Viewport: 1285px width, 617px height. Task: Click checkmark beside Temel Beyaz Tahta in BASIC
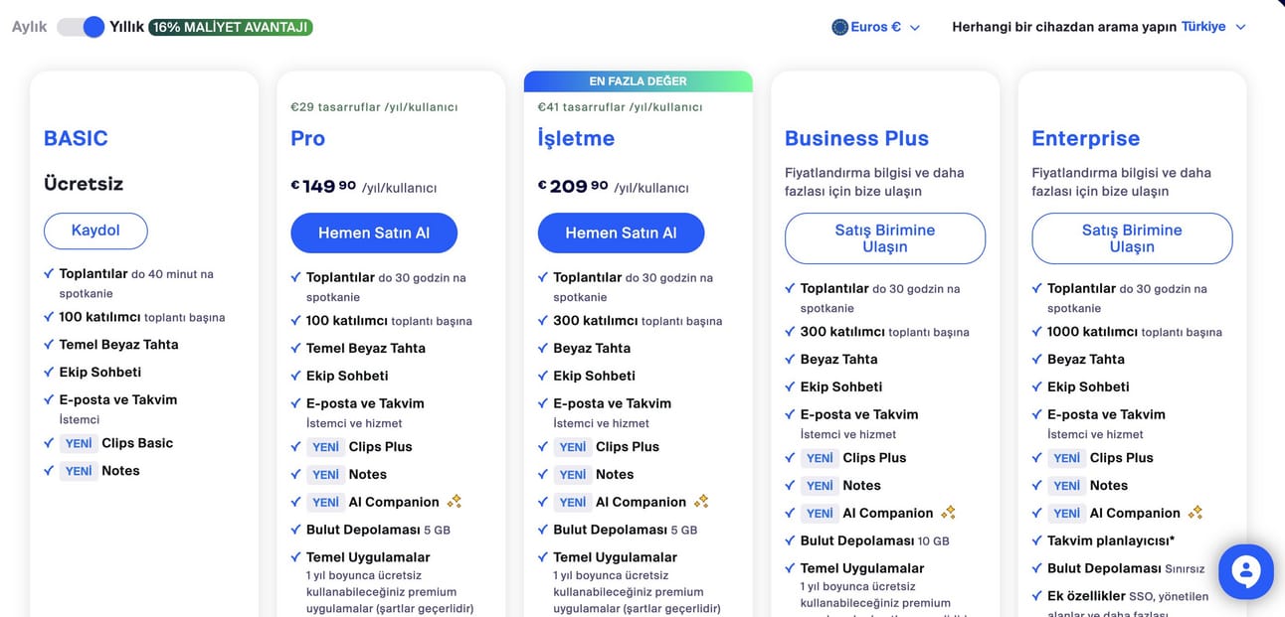click(49, 344)
